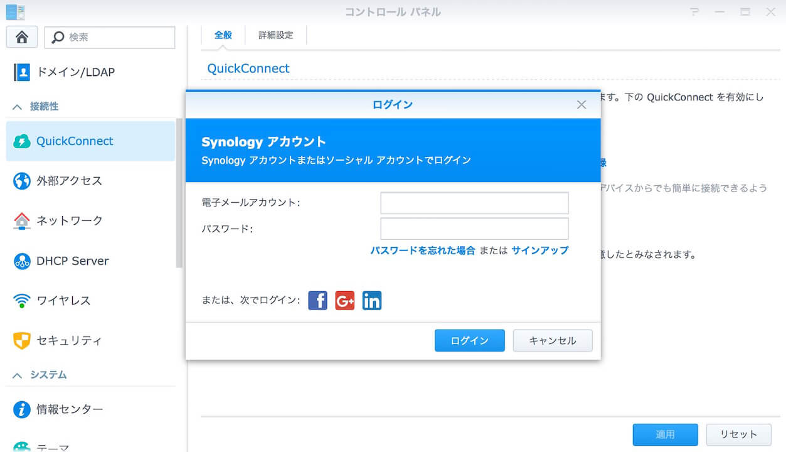Close the ログイン dialog
The width and height of the screenshot is (786, 452).
click(x=582, y=105)
